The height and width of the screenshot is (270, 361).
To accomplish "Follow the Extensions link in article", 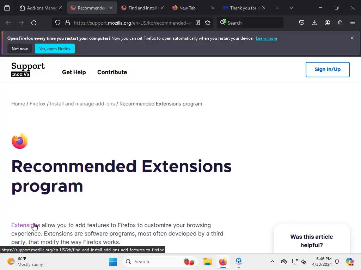I will 26,225.
